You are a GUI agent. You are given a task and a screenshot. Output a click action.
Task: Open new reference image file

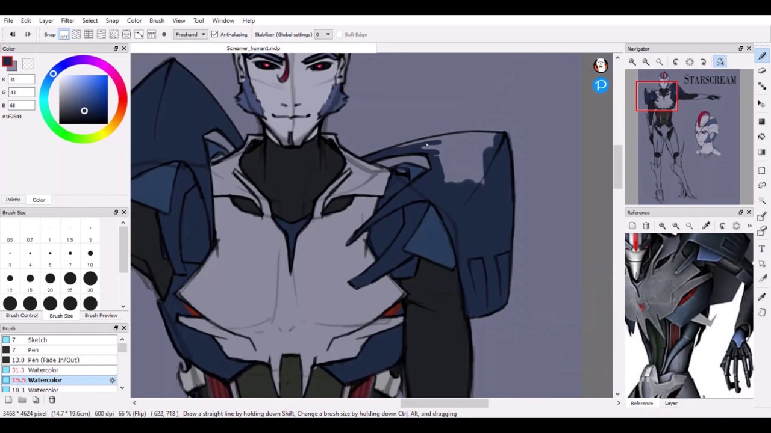point(632,226)
